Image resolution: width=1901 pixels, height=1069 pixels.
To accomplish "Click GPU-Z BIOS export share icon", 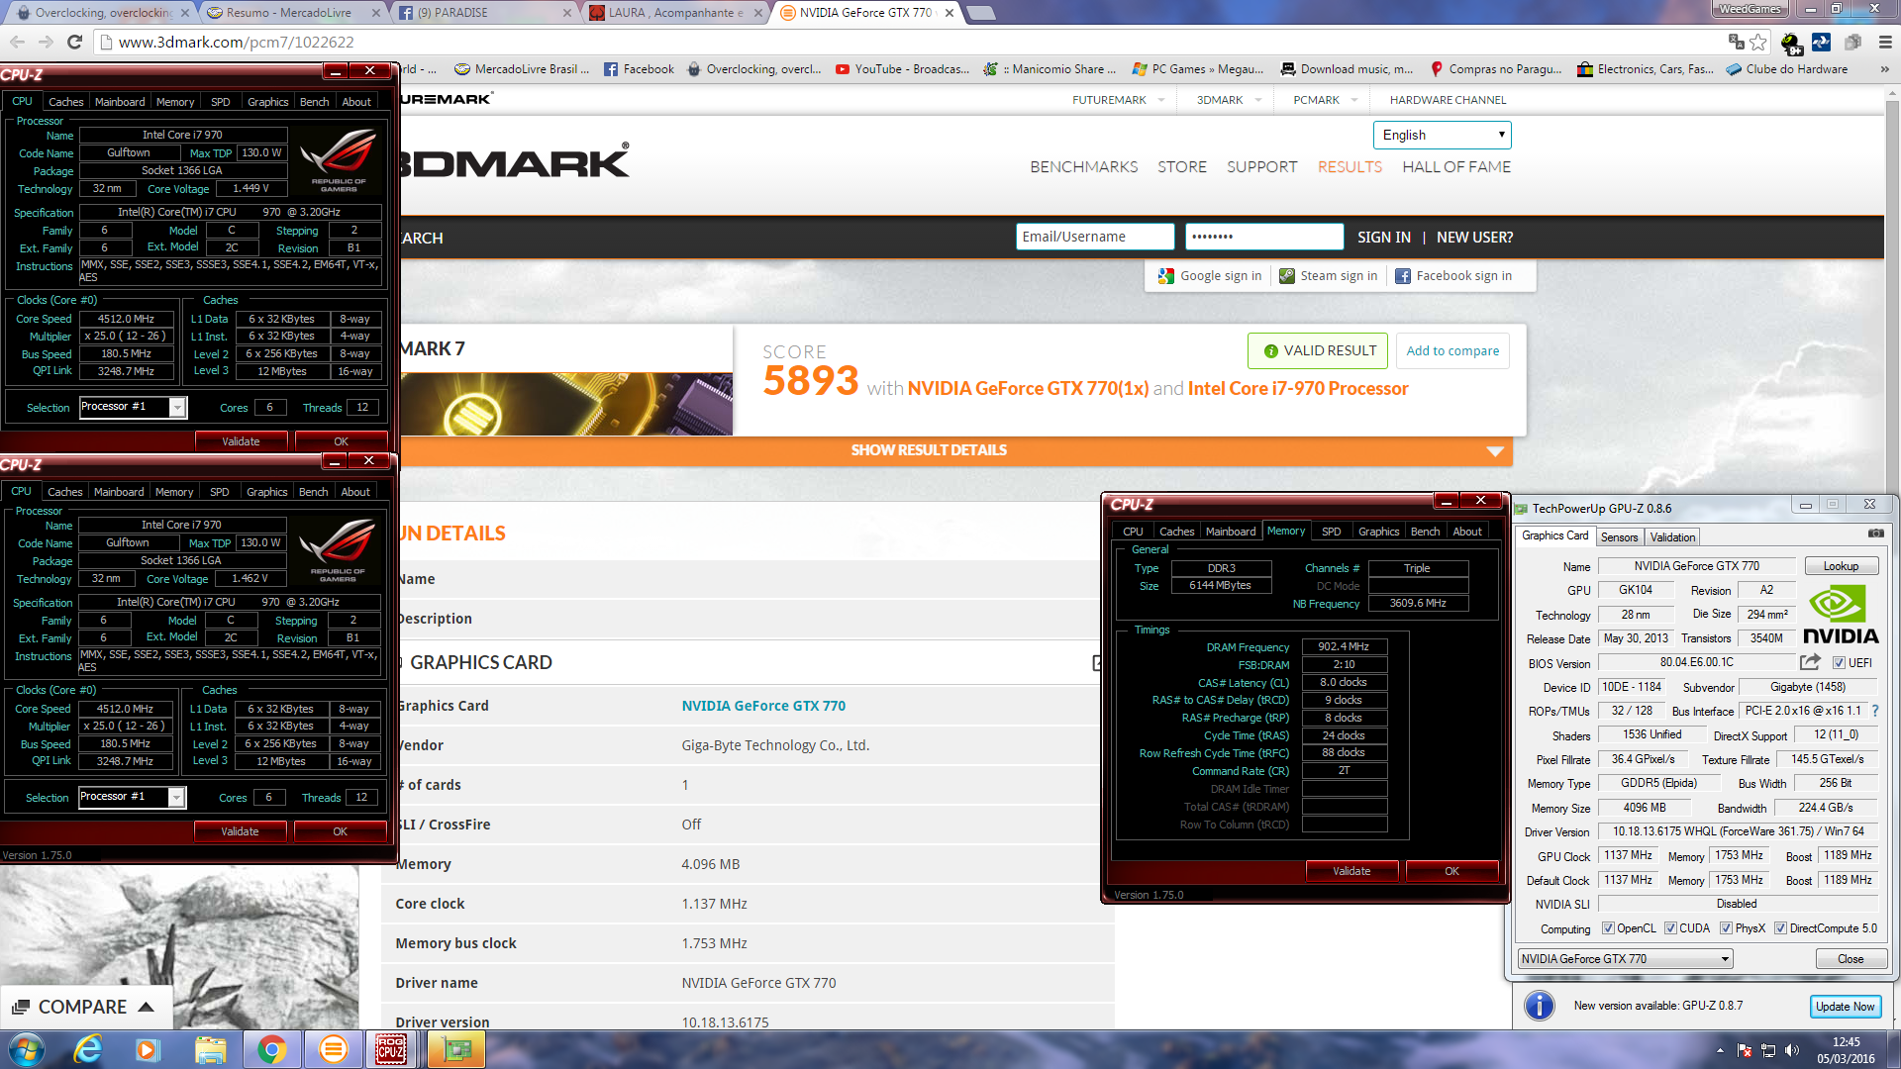I will 1810,661.
